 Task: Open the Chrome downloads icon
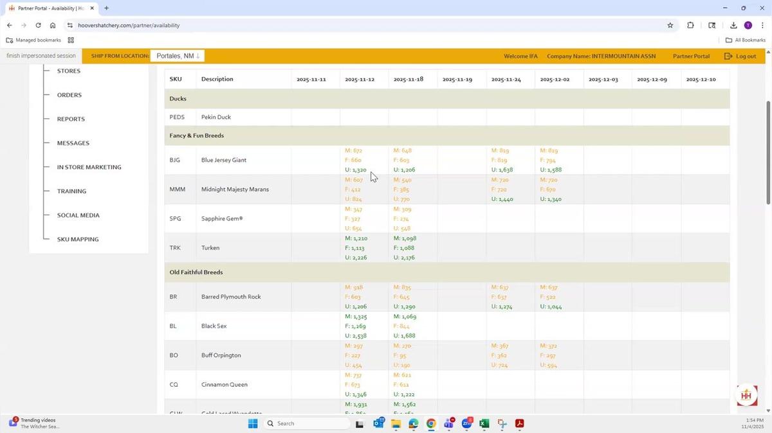(733, 25)
